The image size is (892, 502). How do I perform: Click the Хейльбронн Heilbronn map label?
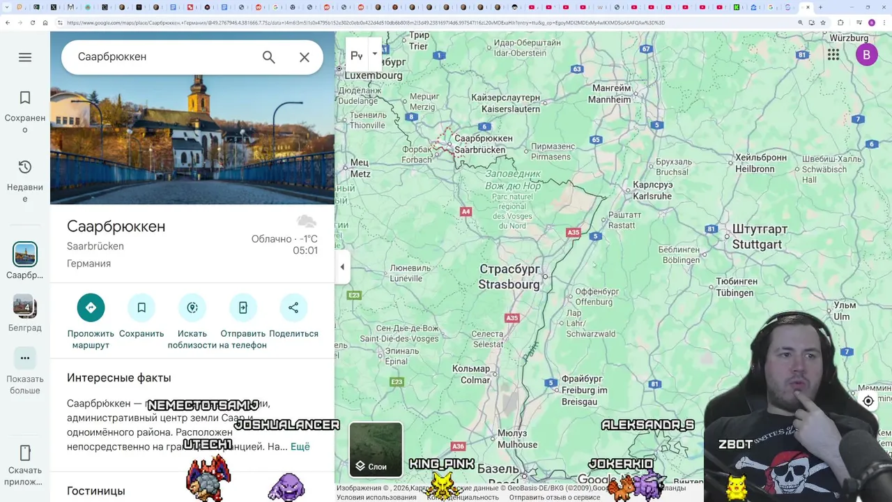760,163
